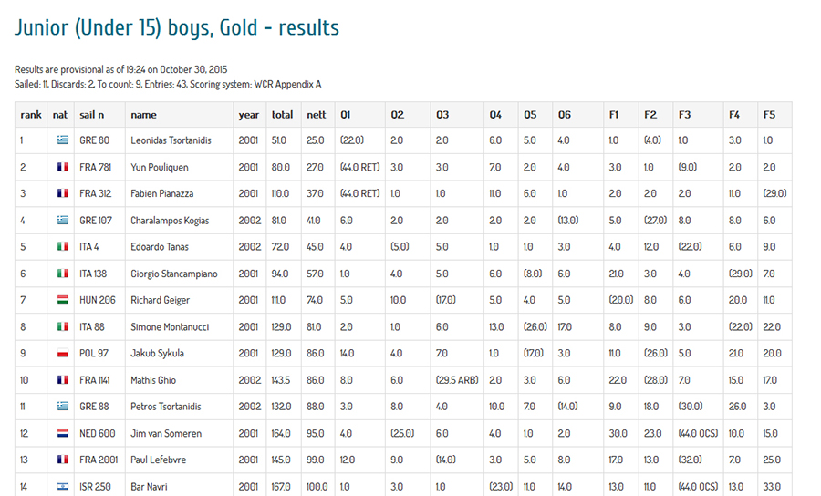Click the Israeli flag next to Bar Navri

tap(61, 487)
